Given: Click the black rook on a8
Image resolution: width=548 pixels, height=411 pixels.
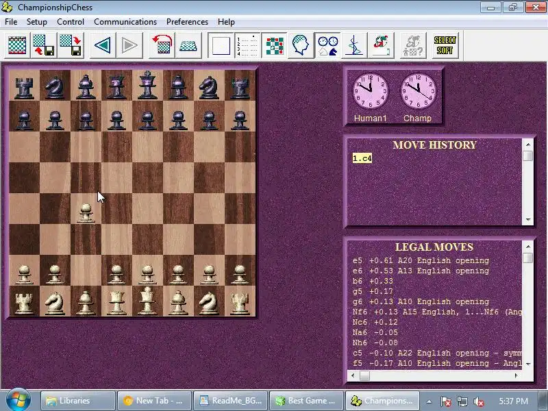Looking at the screenshot, I should 24,88.
